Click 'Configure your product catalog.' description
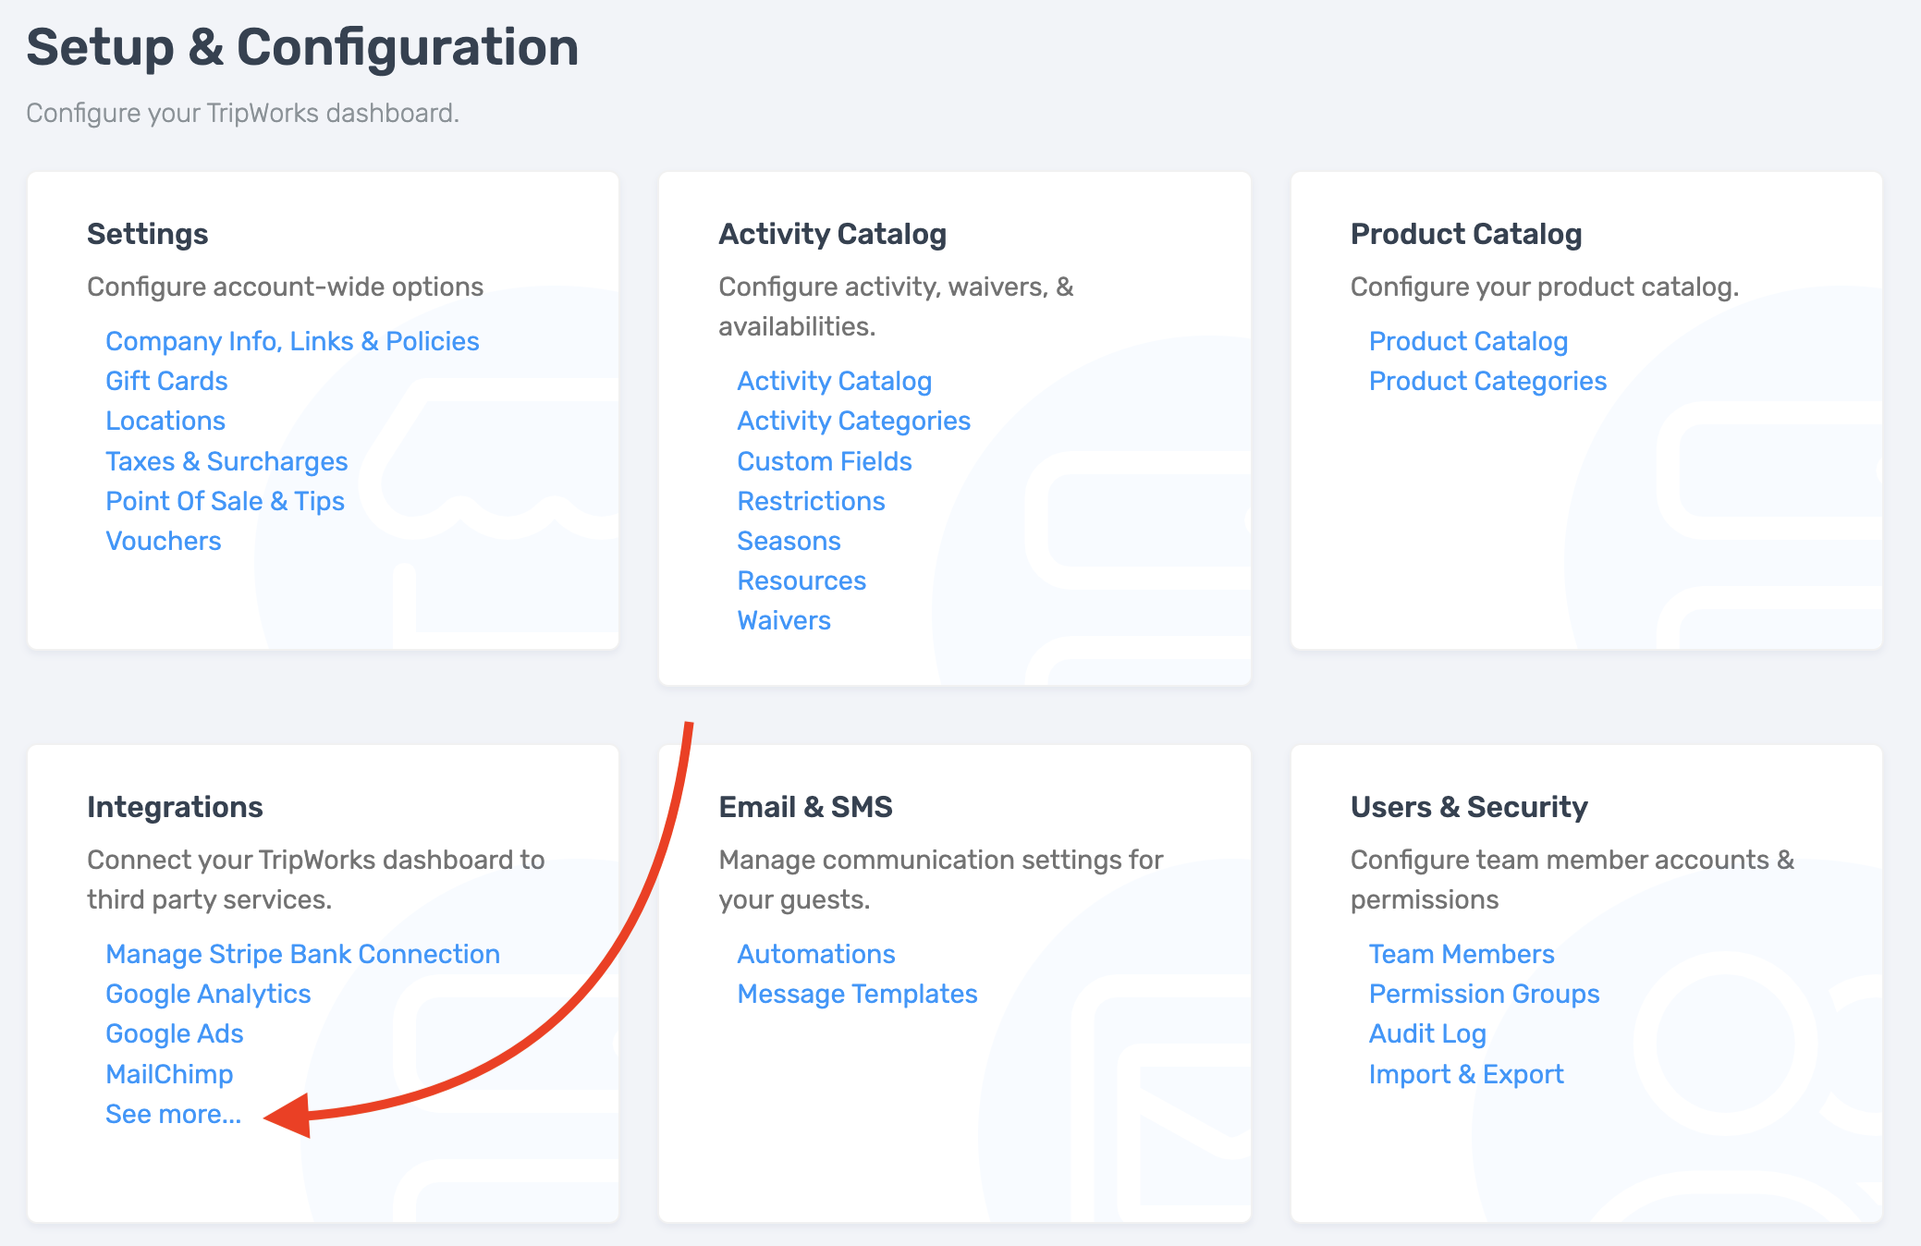1921x1246 pixels. coord(1545,287)
